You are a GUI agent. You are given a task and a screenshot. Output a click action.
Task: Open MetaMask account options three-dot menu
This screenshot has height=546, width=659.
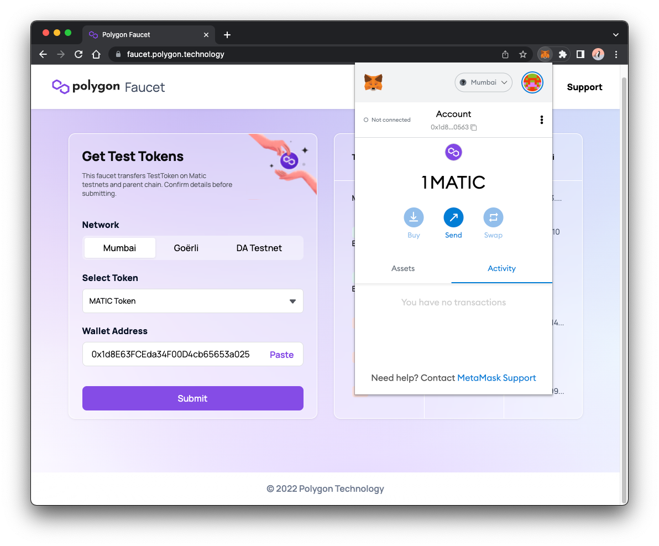tap(541, 120)
